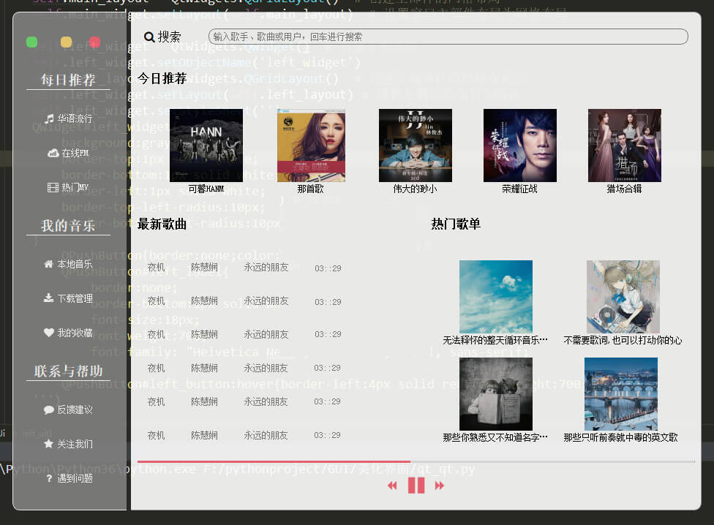Click the music note icon beside 华语流行
Viewport: 714px width, 525px height.
(49, 118)
